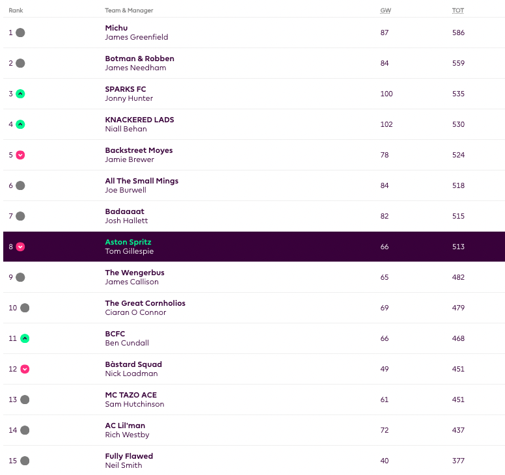Open the All The Small Mings team
The width and height of the screenshot is (505, 475).
141,181
